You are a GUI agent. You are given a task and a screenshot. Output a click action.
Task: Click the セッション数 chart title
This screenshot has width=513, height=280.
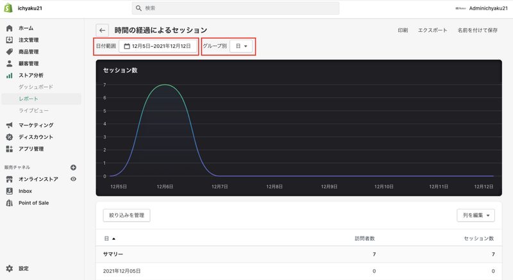point(120,70)
